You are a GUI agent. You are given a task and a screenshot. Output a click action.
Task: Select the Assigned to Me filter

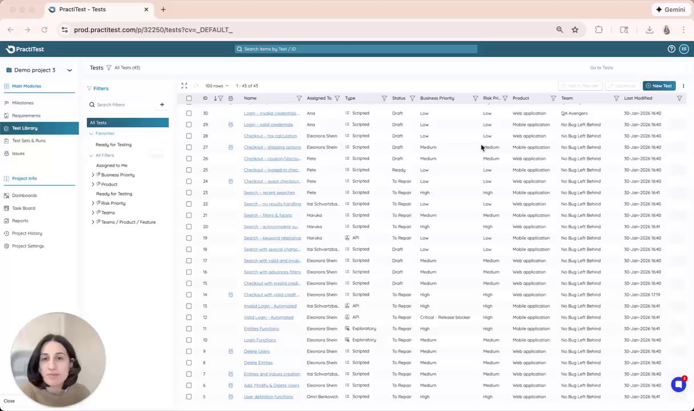[x=112, y=166]
